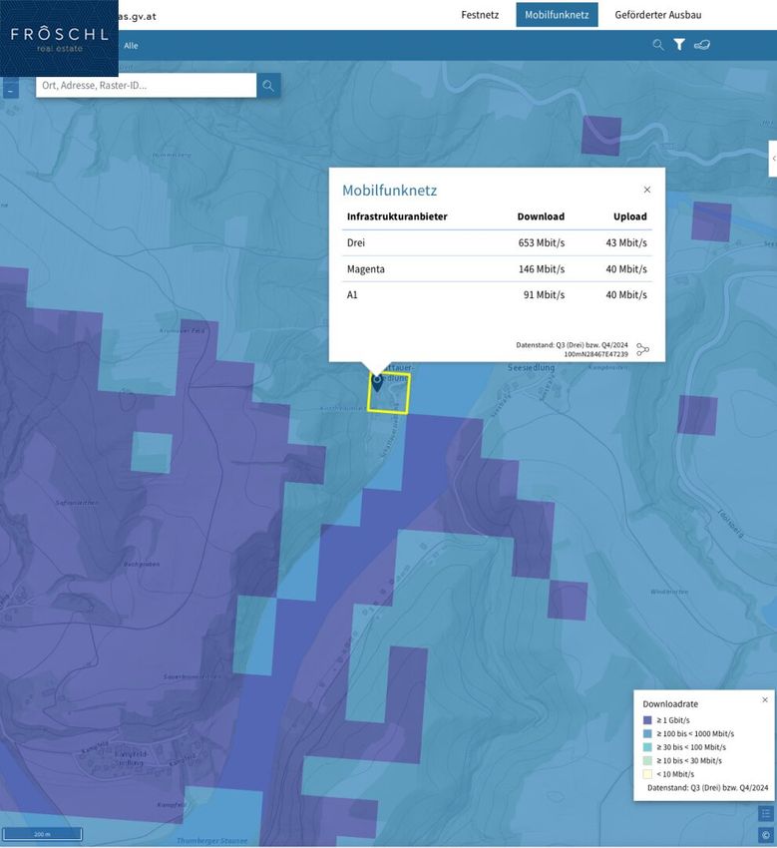This screenshot has height=848, width=777.
Task: Share the Mobilfunknetz popup via share icon
Action: click(x=642, y=349)
